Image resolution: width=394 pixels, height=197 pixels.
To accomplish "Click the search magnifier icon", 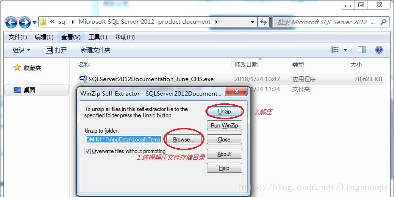I will click(x=383, y=22).
